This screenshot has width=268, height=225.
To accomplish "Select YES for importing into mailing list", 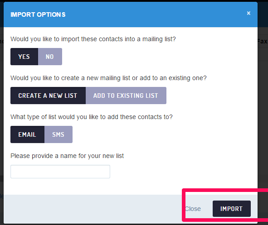I will click(x=24, y=57).
